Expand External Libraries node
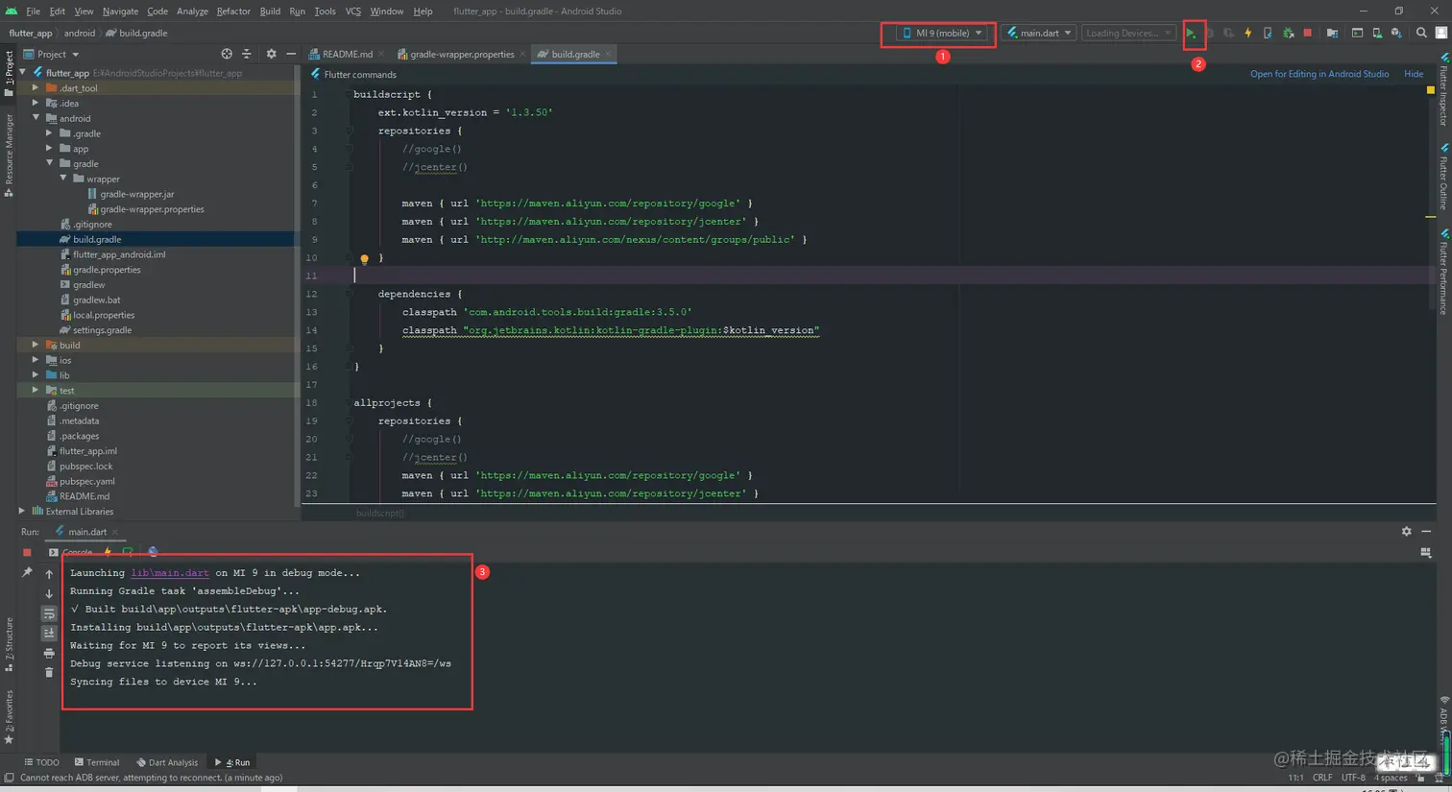Screen dimensions: 1452x792 [22, 512]
